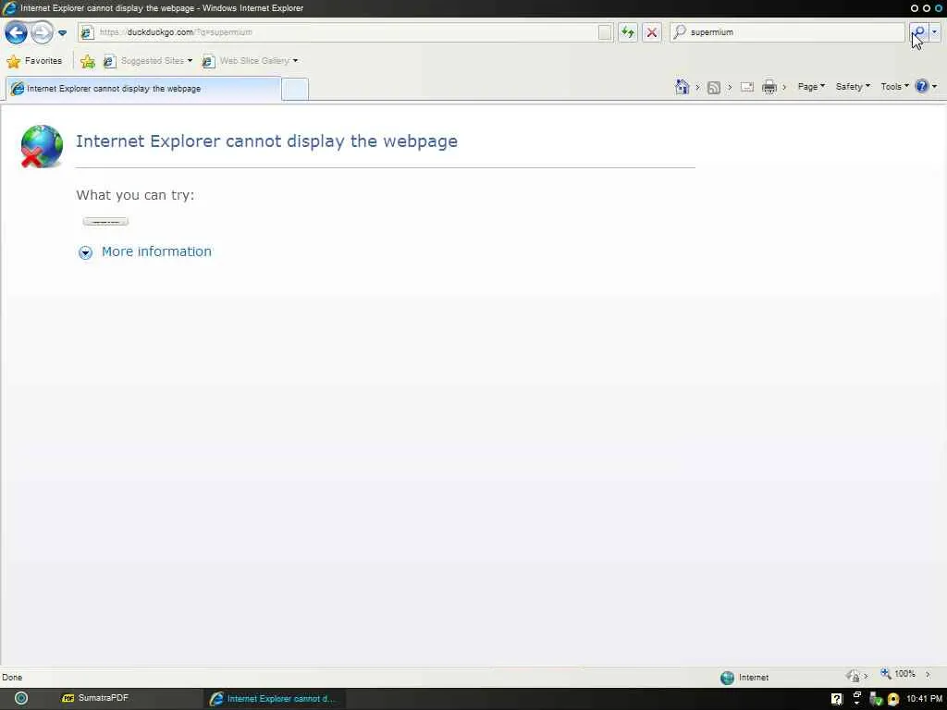Click the 10:41 PM clock
The image size is (947, 710).
pyautogui.click(x=924, y=699)
